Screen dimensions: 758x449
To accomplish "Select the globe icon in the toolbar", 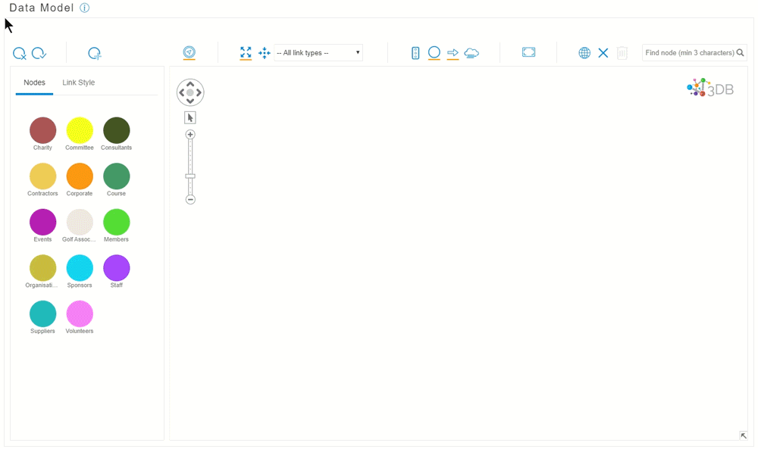I will pyautogui.click(x=584, y=53).
